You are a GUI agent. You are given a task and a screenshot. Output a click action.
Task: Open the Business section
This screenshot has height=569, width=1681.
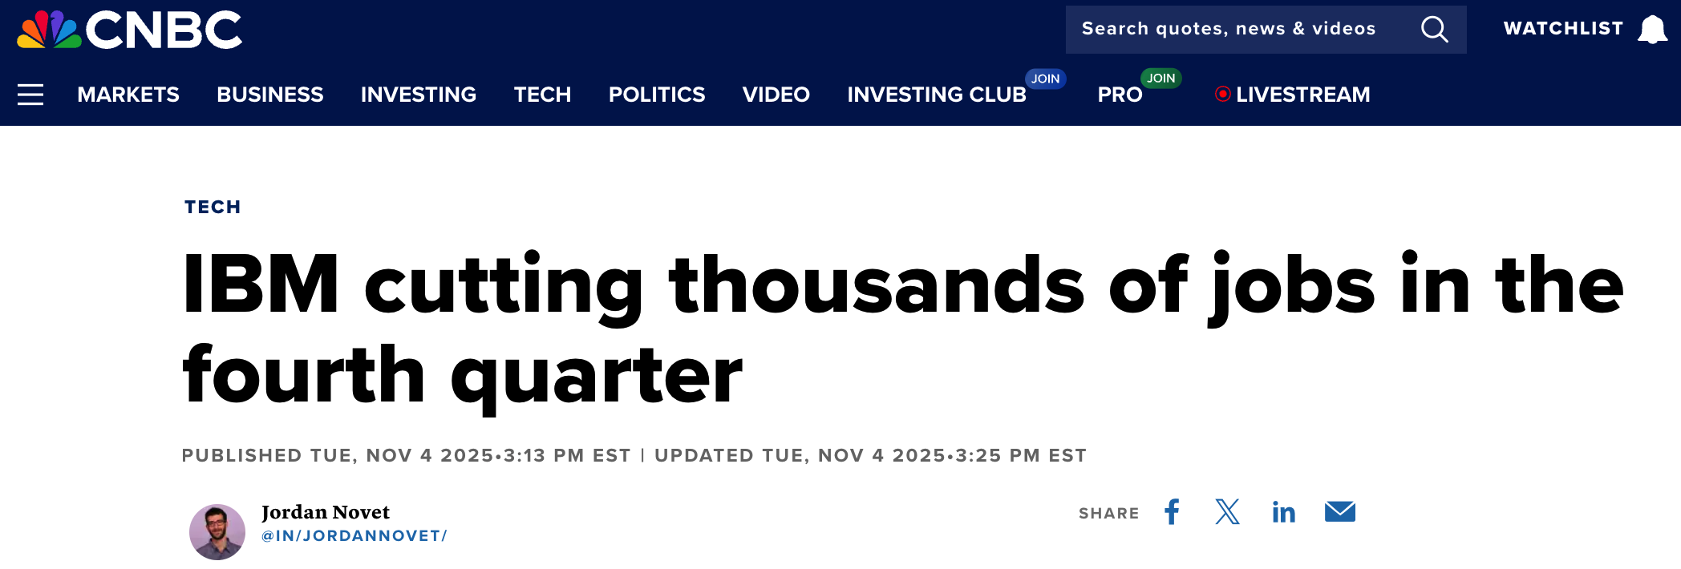click(269, 95)
